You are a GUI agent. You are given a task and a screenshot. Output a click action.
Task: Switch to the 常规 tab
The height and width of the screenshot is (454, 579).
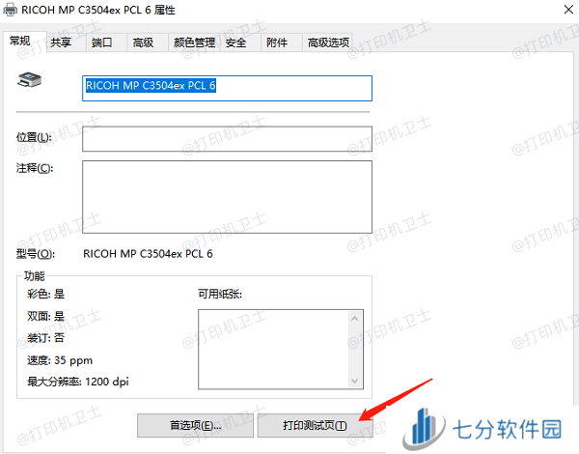point(20,43)
